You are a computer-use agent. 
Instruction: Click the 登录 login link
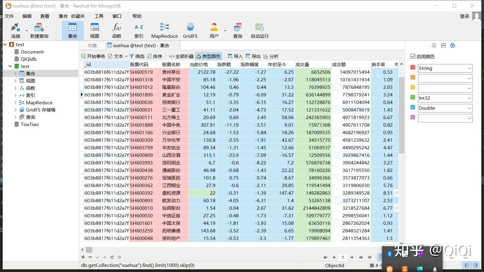click(464, 16)
